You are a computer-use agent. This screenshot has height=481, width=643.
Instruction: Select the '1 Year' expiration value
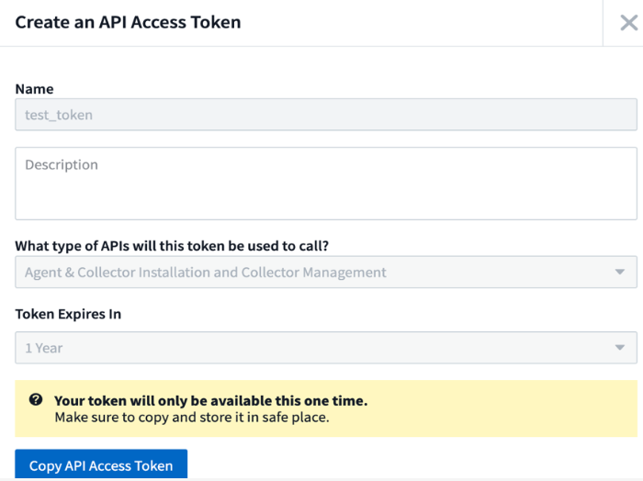[x=44, y=348]
